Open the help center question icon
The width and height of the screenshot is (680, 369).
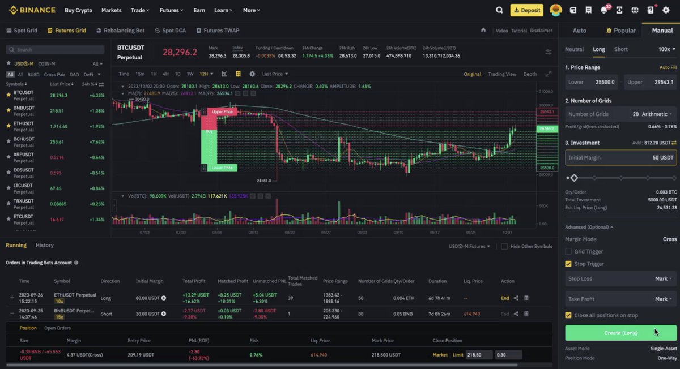(x=651, y=10)
